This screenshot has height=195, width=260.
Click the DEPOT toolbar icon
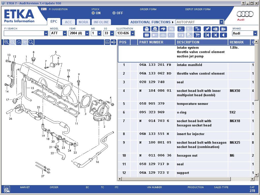189,29
